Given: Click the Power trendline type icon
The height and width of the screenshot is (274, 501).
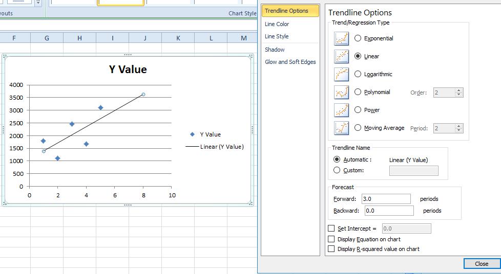Looking at the screenshot, I should pyautogui.click(x=342, y=110).
